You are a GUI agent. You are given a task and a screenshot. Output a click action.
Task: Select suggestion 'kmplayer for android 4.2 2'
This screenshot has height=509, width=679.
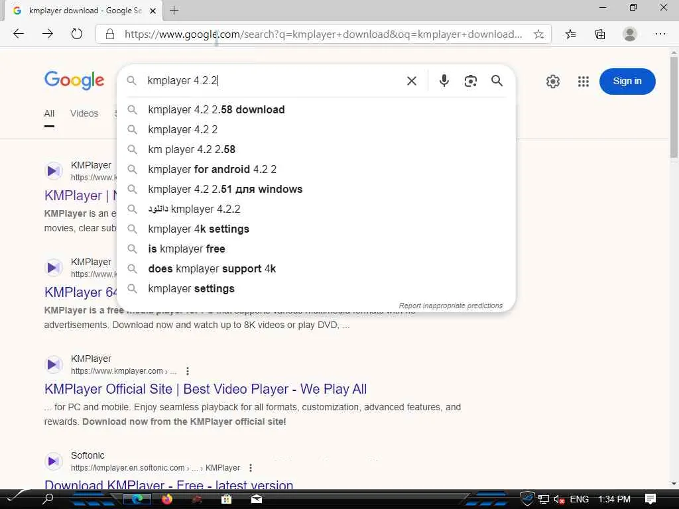click(x=316, y=169)
